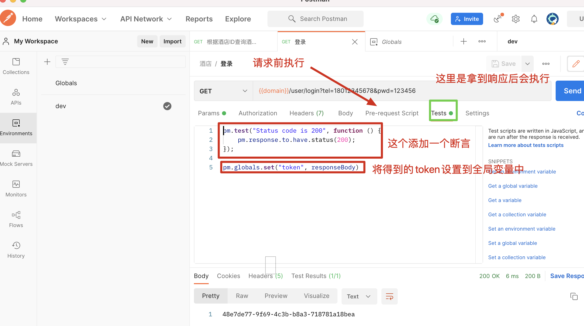Open the capture requests satellite icon
Viewport: 584px width, 326px height.
tap(498, 19)
